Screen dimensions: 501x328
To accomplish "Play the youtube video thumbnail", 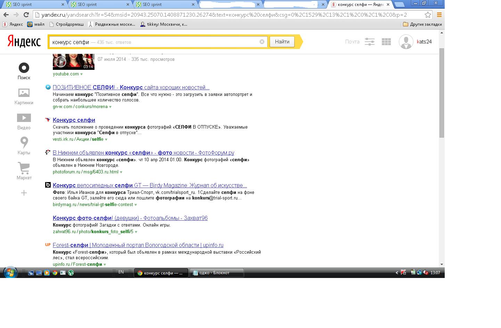I will (74, 62).
